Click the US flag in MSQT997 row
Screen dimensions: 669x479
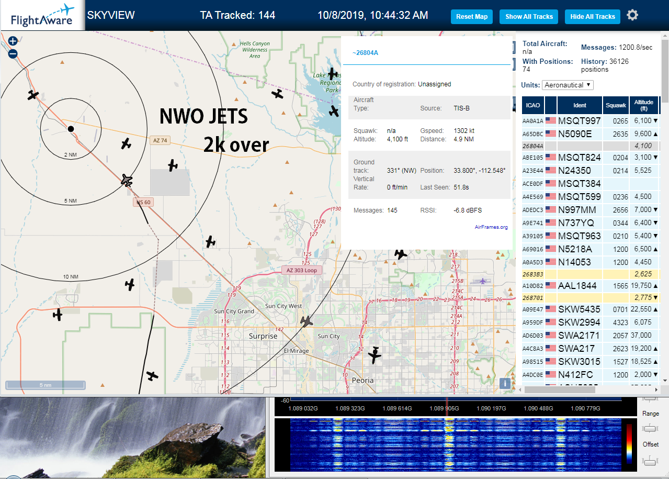(551, 121)
